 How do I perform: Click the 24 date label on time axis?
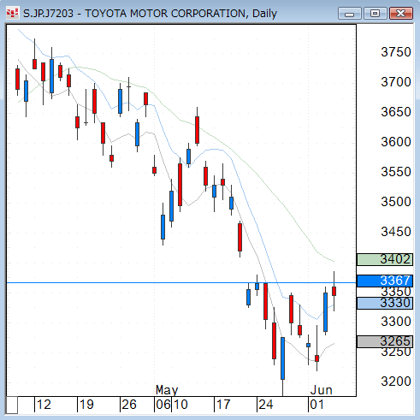pos(266,405)
